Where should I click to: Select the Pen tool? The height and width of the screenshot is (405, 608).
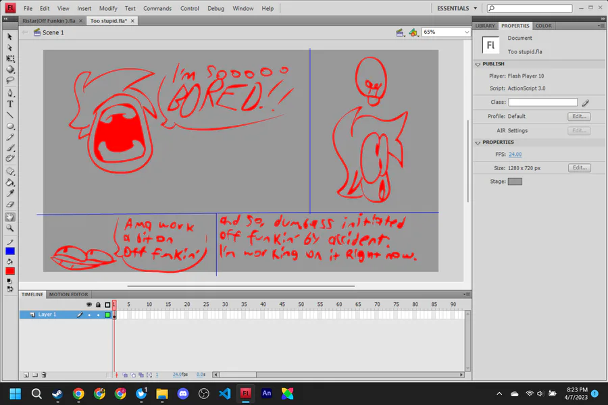[x=10, y=93]
